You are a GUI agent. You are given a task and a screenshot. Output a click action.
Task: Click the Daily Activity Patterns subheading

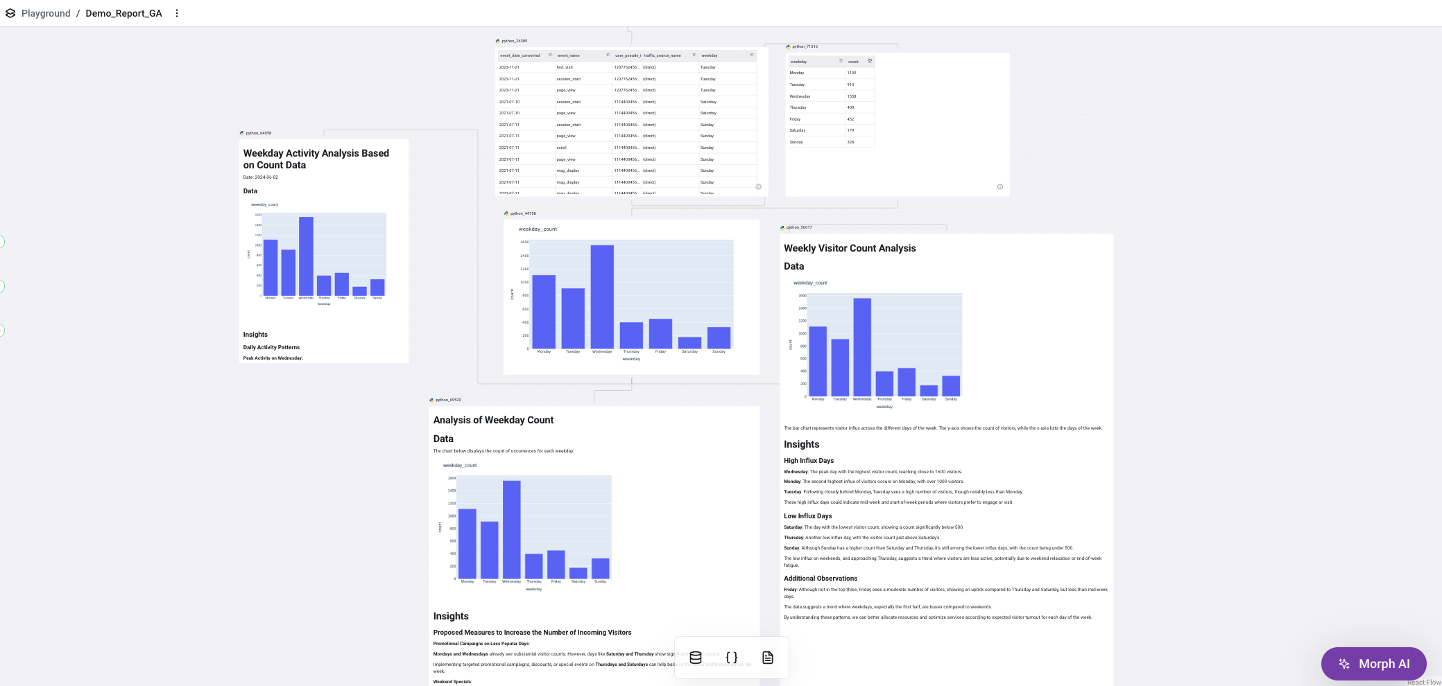(x=271, y=347)
